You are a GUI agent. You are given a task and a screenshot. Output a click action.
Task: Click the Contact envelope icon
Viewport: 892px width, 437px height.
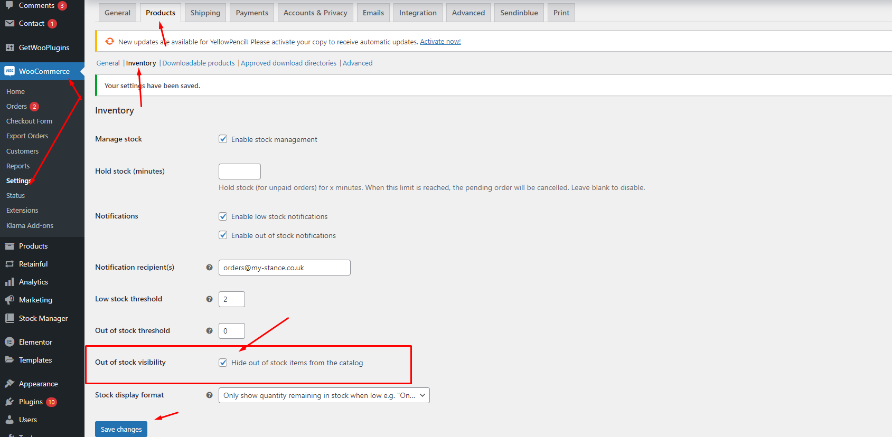pyautogui.click(x=10, y=23)
